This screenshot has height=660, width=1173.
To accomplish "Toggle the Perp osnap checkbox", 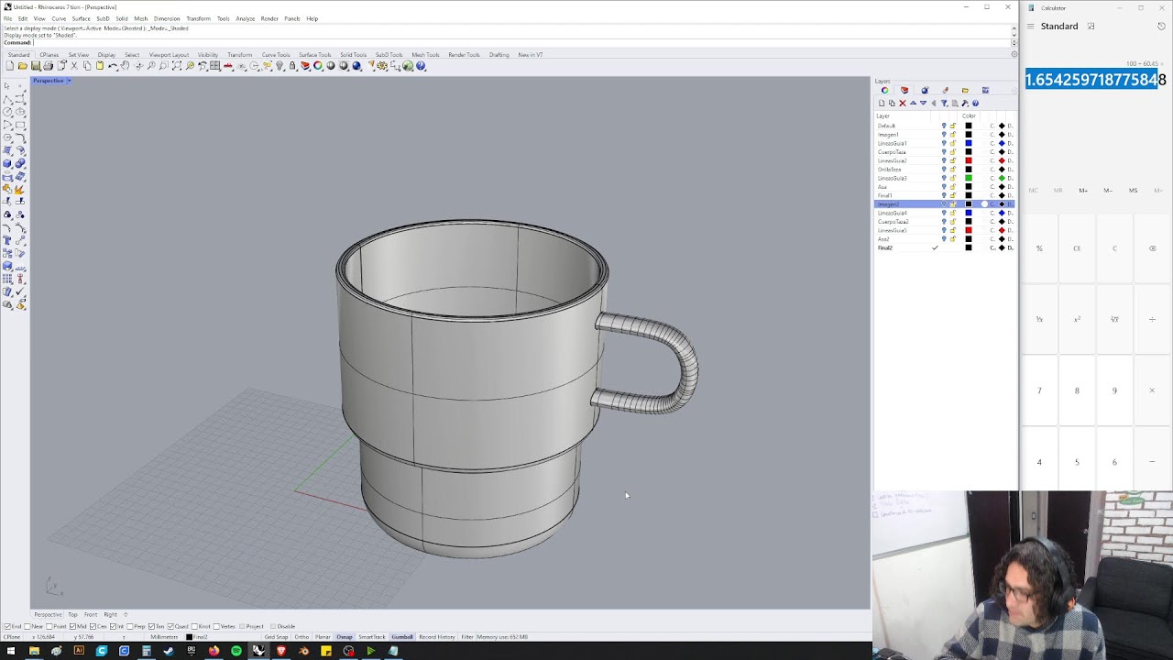I will point(129,626).
